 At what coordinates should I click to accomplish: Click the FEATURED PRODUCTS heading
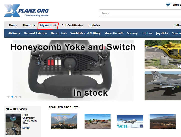click(64, 107)
